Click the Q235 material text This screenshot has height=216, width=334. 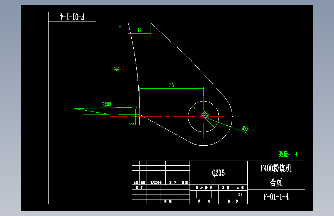[218, 173]
